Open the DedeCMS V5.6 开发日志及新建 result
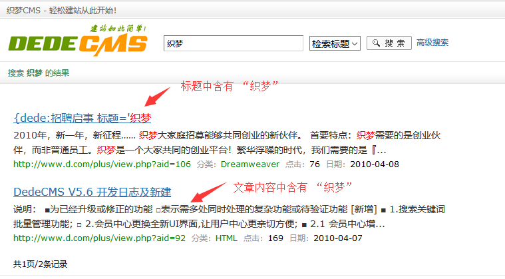505x279 pixels. (x=92, y=192)
